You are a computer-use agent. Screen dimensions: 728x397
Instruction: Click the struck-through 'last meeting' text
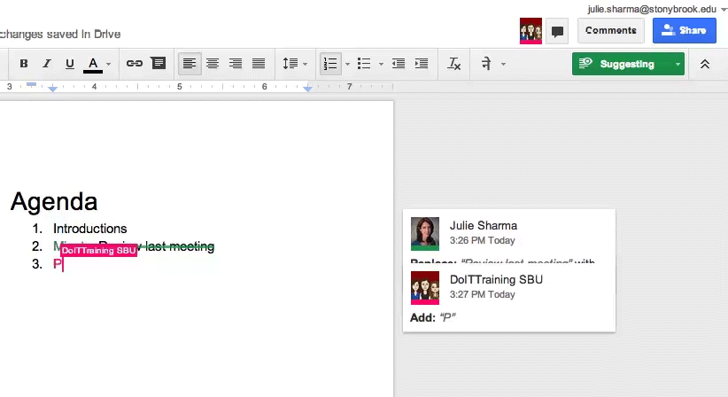[x=180, y=246]
